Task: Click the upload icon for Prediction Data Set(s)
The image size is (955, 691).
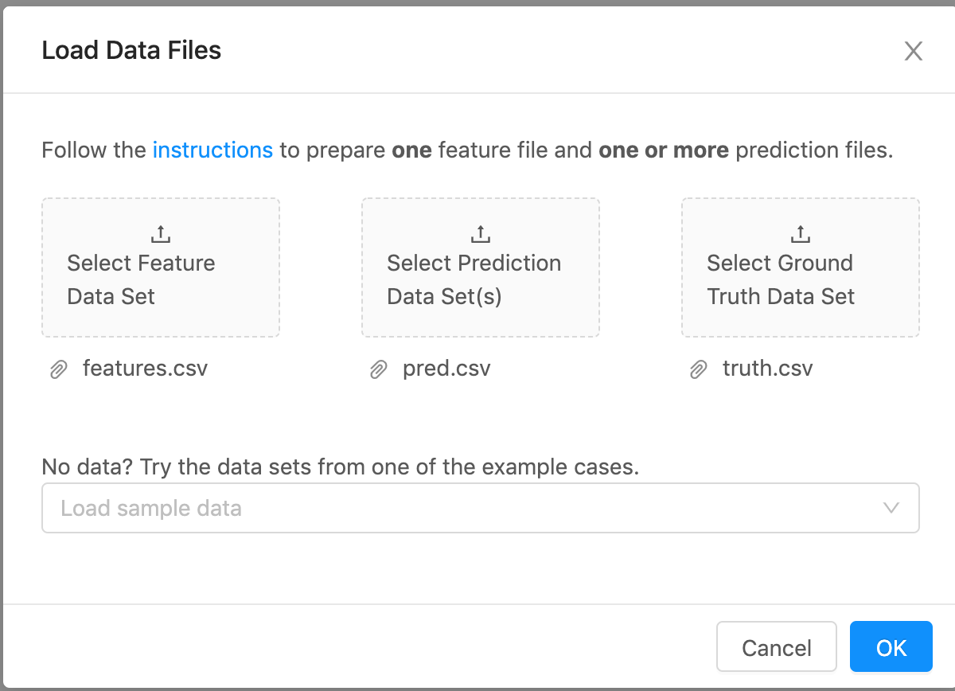Action: [x=481, y=234]
